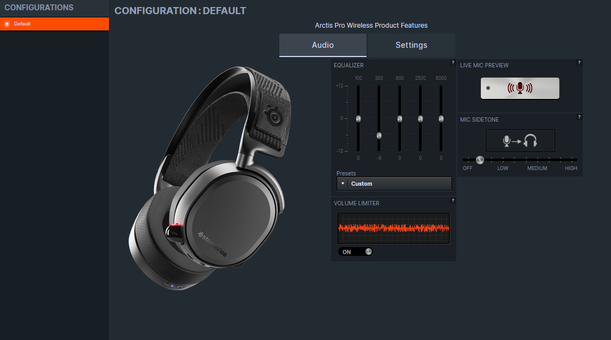611x340 pixels.
Task: Select the Default configuration in sidebar
Action: 54,24
